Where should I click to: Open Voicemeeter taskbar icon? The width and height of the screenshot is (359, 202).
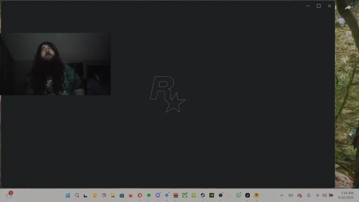176,195
